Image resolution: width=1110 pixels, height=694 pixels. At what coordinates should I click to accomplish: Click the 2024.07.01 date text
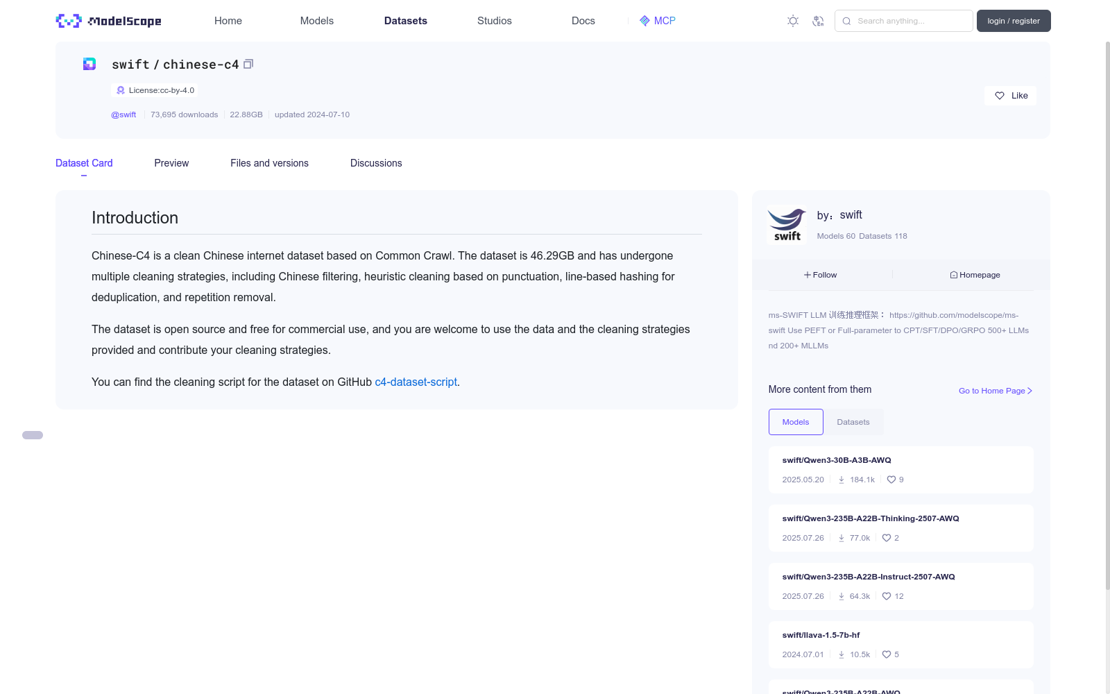803,654
